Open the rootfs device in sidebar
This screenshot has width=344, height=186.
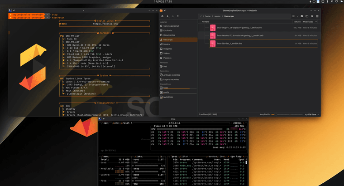pos(178,93)
